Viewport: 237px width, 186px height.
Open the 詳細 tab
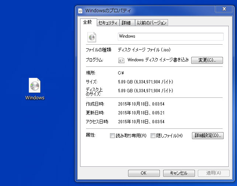(127, 23)
